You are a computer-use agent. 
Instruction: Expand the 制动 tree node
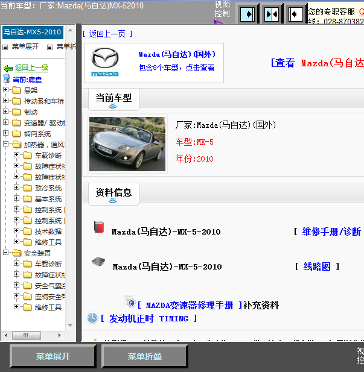5,112
